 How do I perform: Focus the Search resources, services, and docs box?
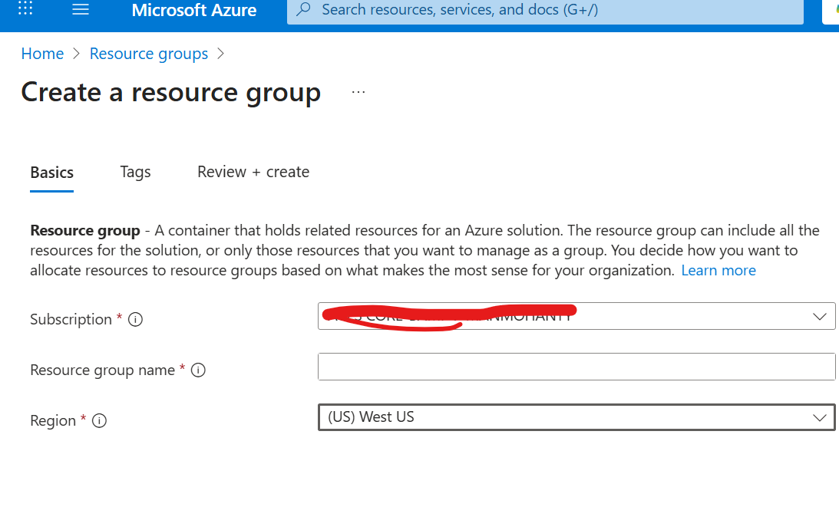point(545,10)
